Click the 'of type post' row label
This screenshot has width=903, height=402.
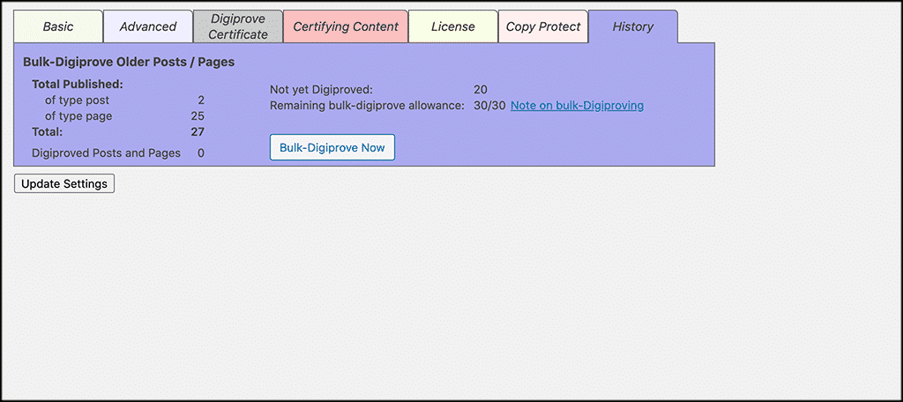(x=78, y=100)
